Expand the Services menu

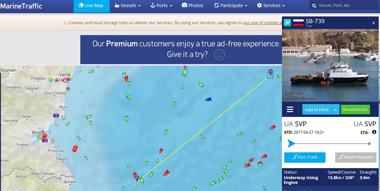tap(271, 5)
